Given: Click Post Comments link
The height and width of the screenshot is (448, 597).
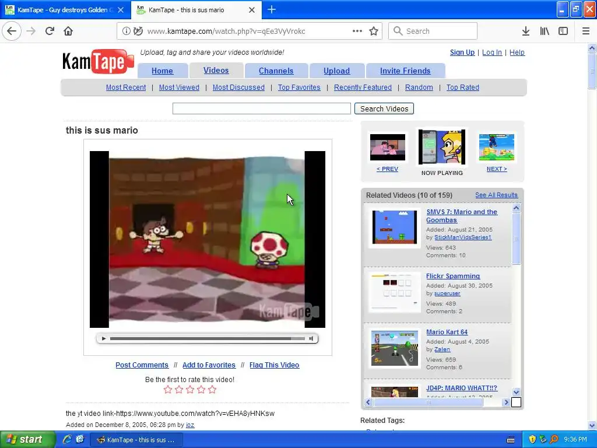Looking at the screenshot, I should coord(142,365).
